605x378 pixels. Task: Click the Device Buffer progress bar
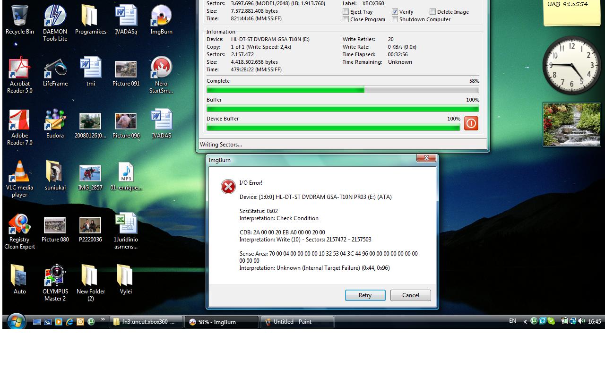pos(333,127)
